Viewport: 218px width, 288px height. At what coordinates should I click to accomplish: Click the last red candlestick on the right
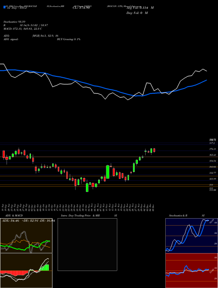point(154,150)
